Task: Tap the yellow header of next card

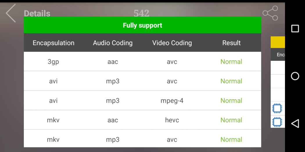Action: [x=278, y=42]
